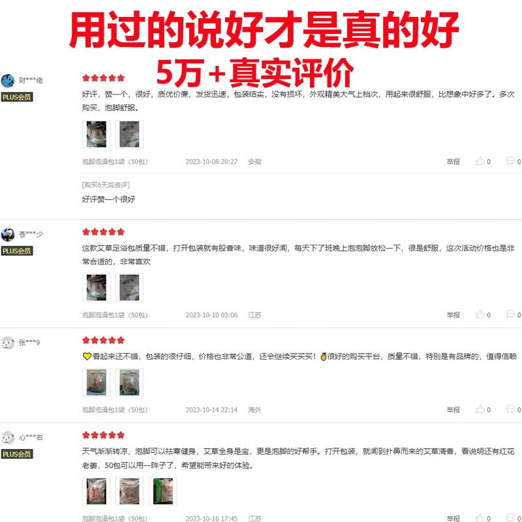Screen dimensions: 522x522
Task: Click the PLUS会员 badge under 财***佬
Action: coord(17,97)
